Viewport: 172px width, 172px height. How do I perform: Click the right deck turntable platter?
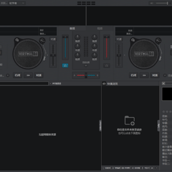pos(144,54)
